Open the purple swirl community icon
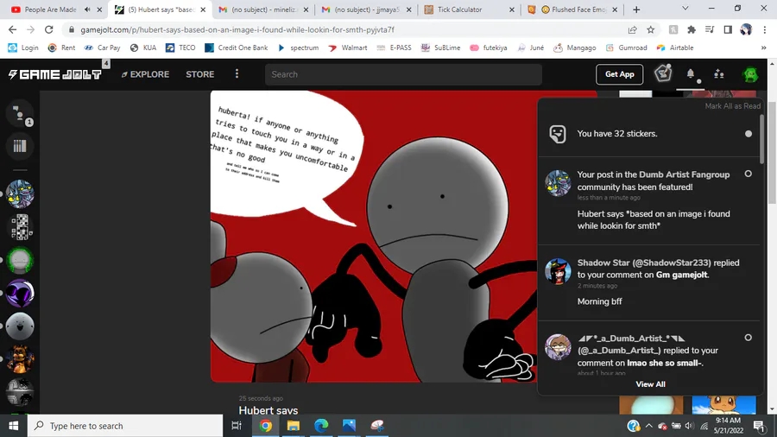The width and height of the screenshot is (777, 437). 20,294
